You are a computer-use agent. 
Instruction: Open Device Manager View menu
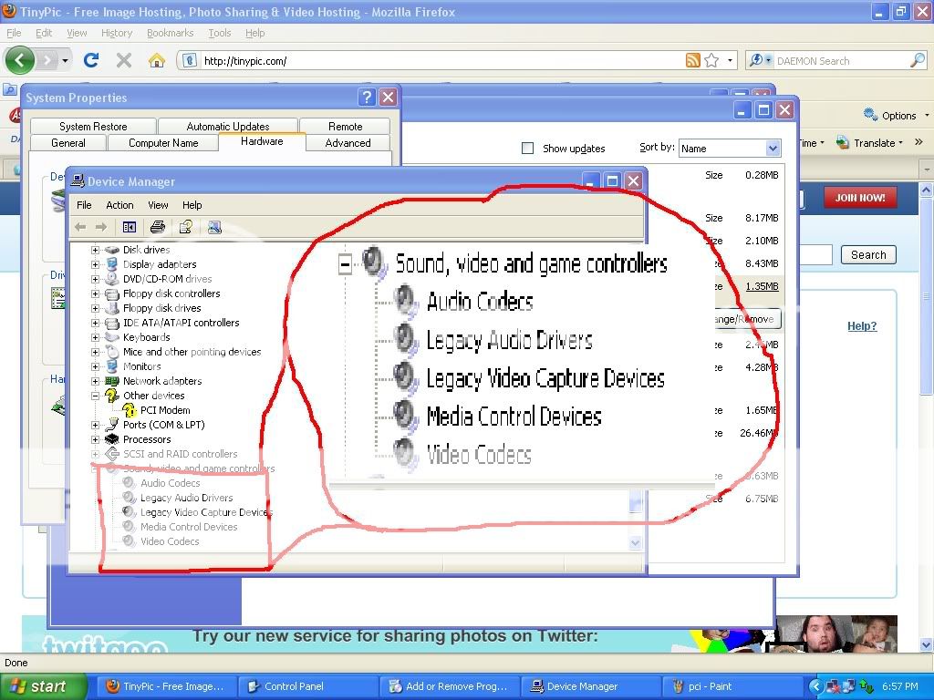tap(158, 205)
